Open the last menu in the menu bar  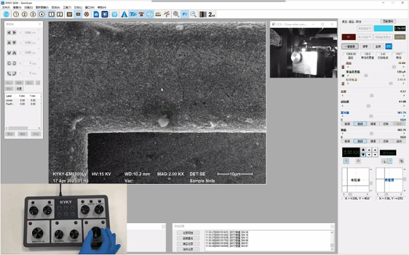pos(102,7)
